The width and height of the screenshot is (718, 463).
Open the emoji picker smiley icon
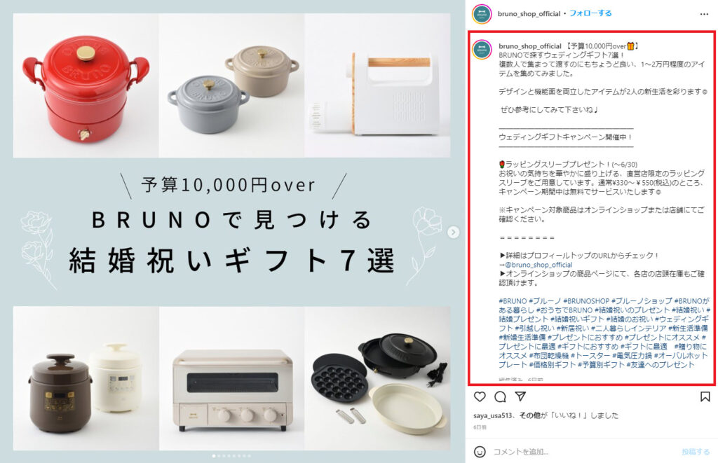click(480, 452)
